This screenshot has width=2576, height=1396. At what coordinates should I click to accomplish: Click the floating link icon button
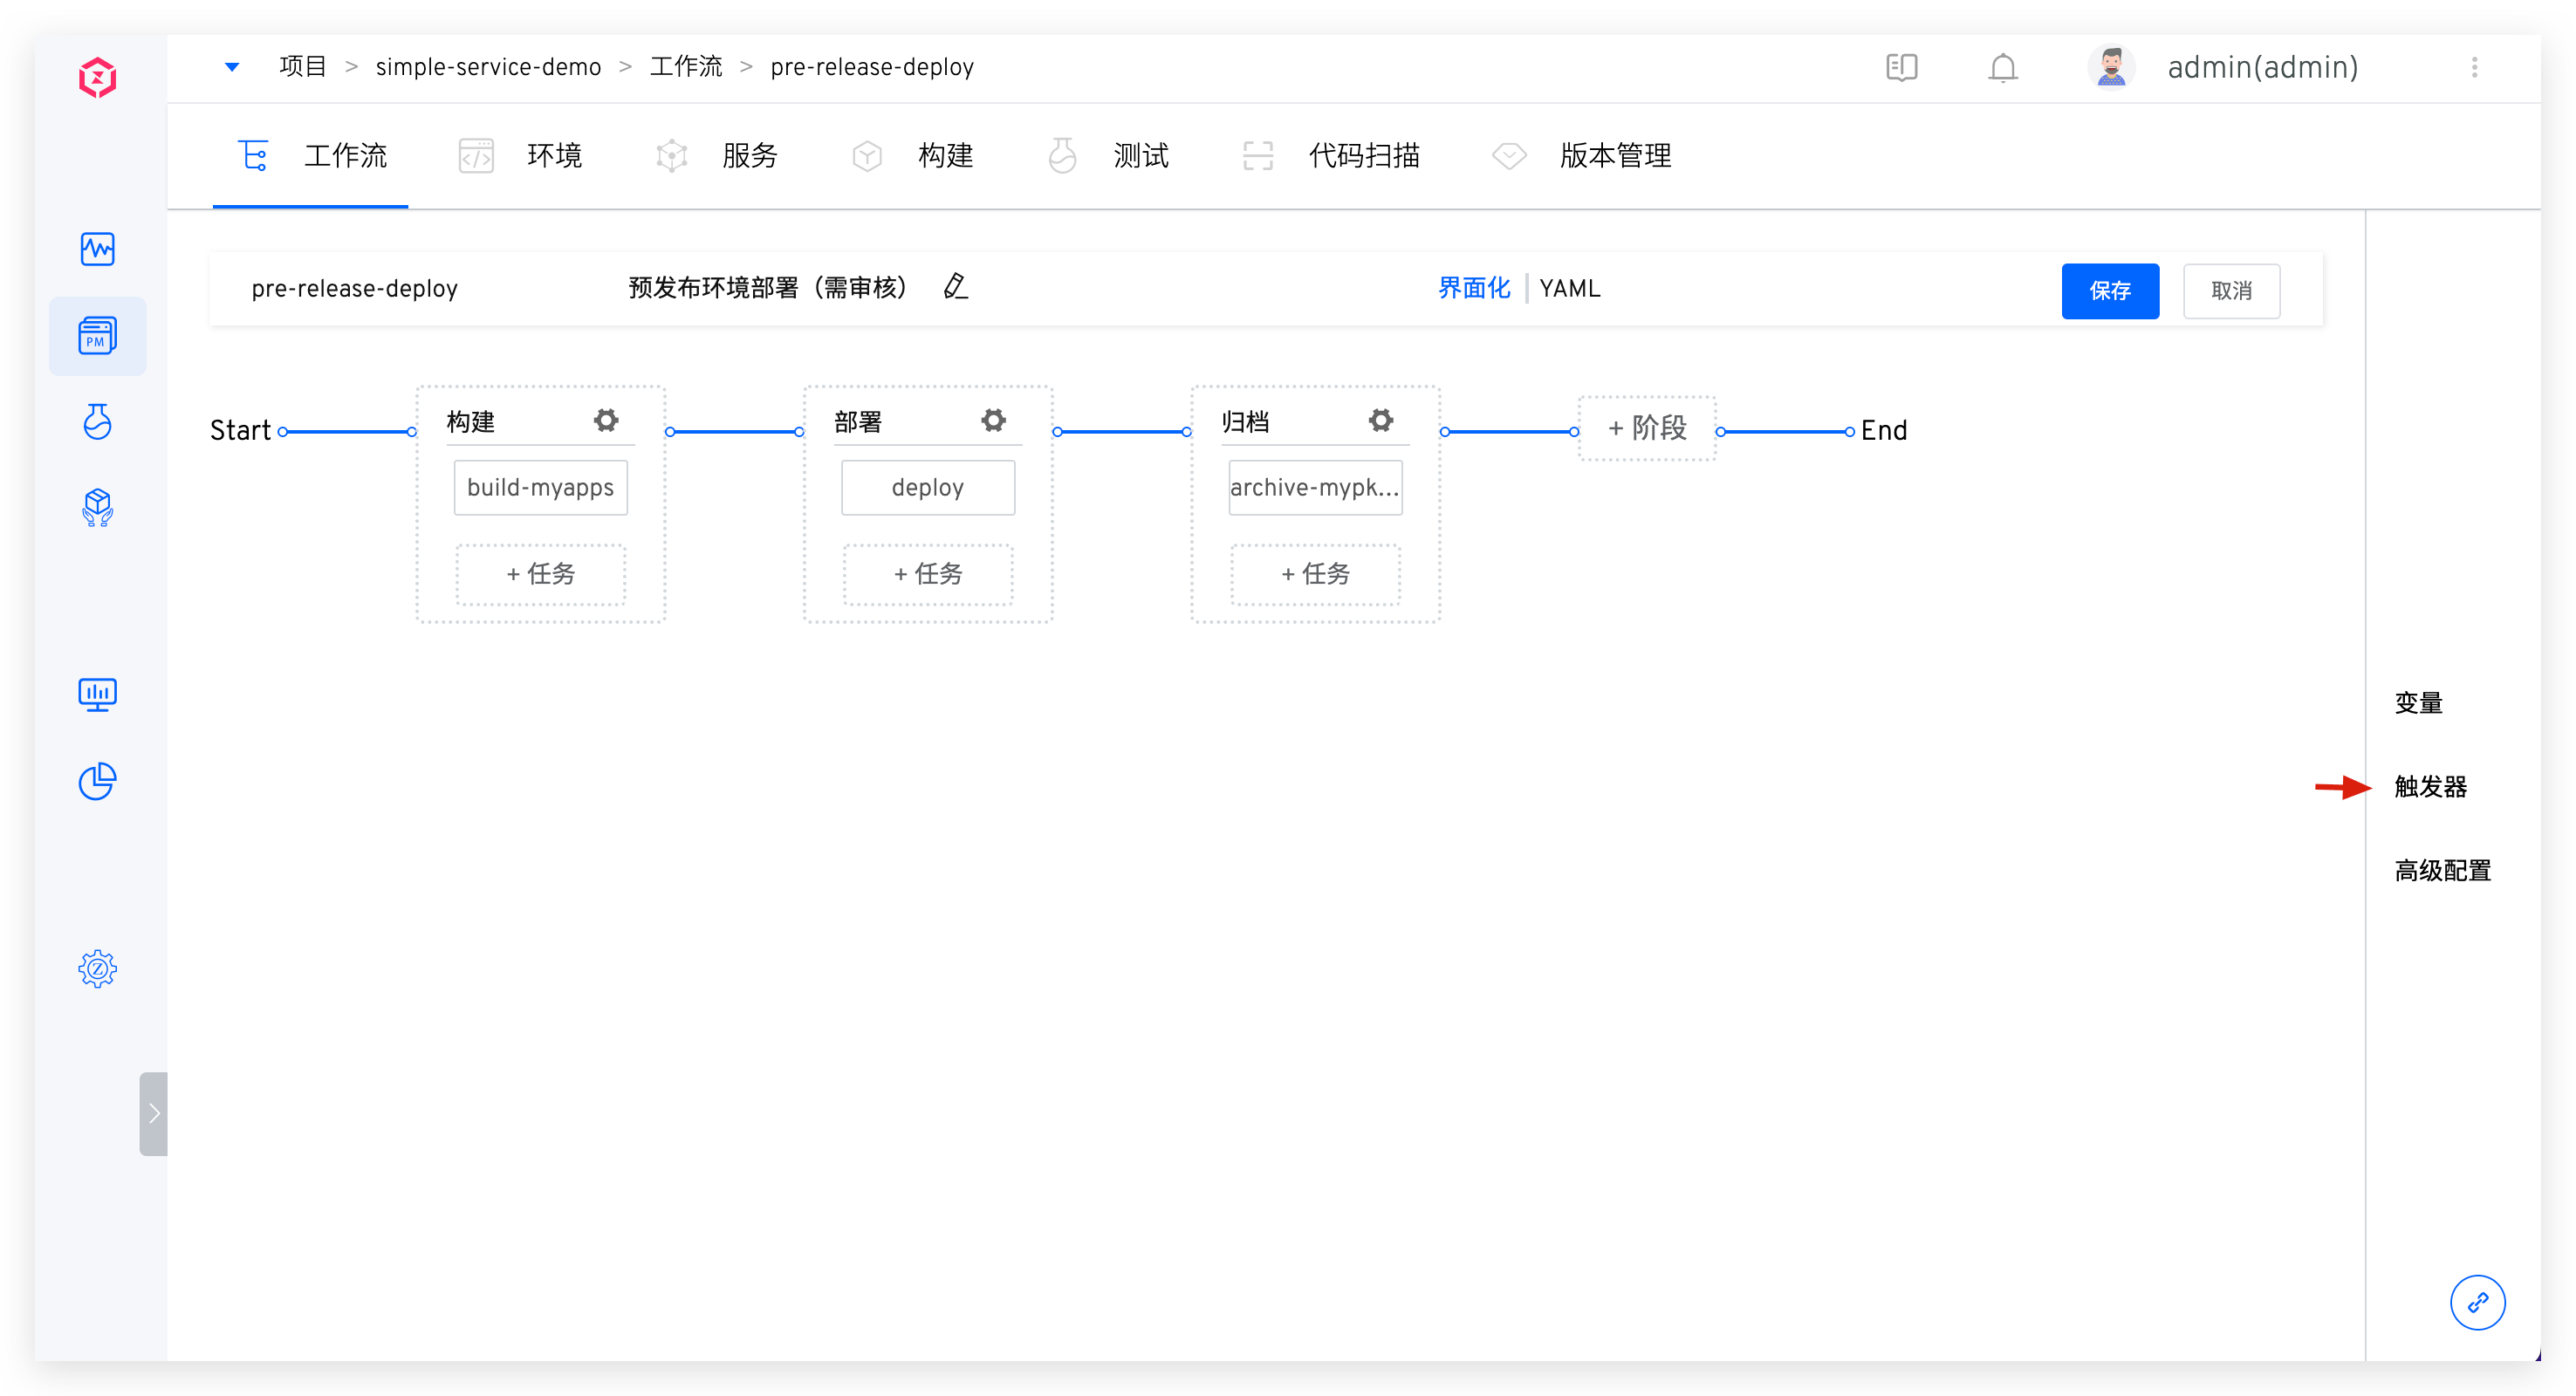[2477, 1302]
